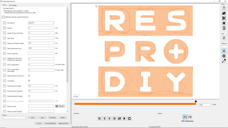Switch animation direction arrows icon
The width and height of the screenshot is (228, 128).
click(119, 119)
